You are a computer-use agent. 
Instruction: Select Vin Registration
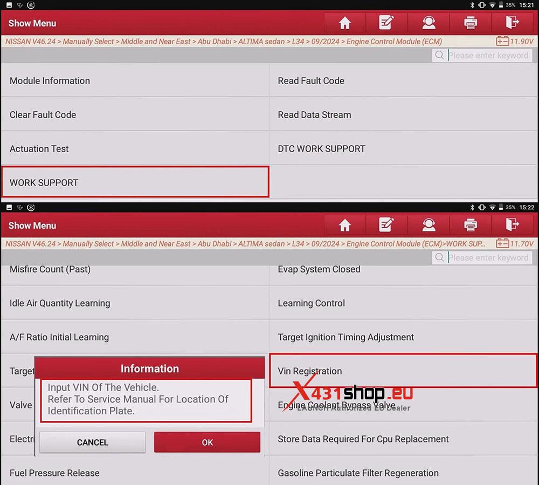coord(404,371)
